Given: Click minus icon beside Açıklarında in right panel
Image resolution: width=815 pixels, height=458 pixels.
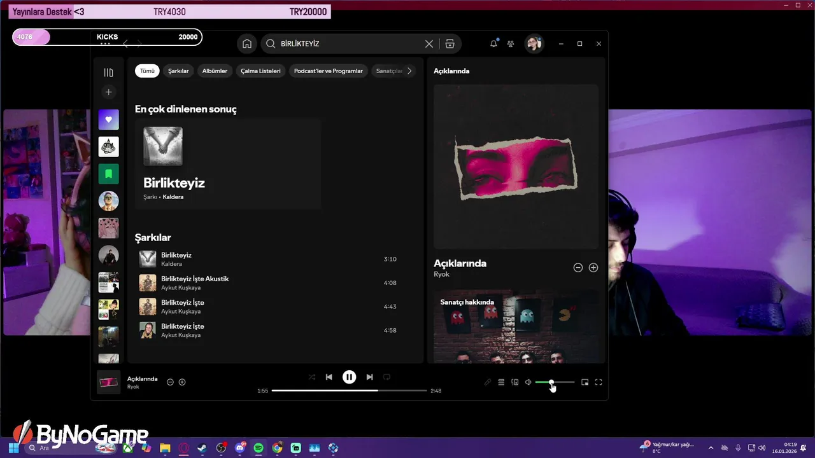Looking at the screenshot, I should [578, 268].
